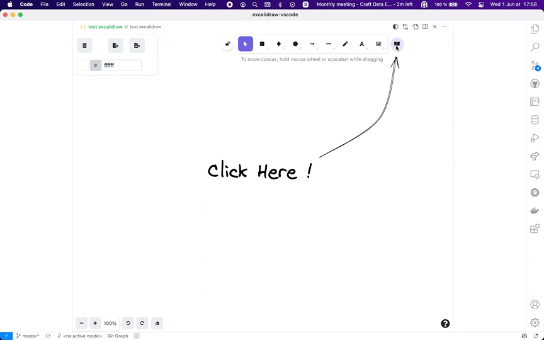Screen dimensions: 544x340
Task: Clear canvas with the trash icon
Action: point(84,45)
